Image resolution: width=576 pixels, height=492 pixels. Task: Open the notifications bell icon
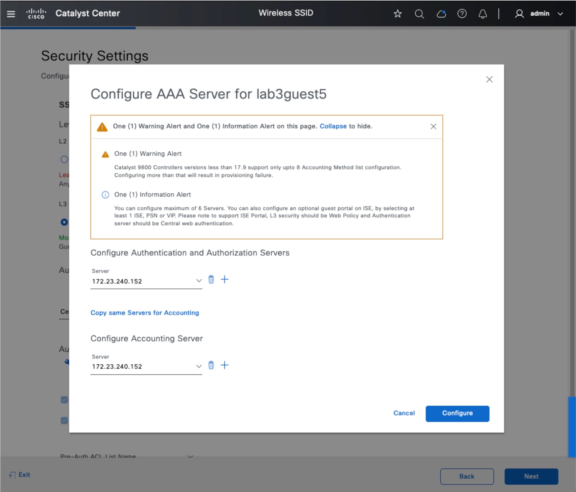(483, 14)
